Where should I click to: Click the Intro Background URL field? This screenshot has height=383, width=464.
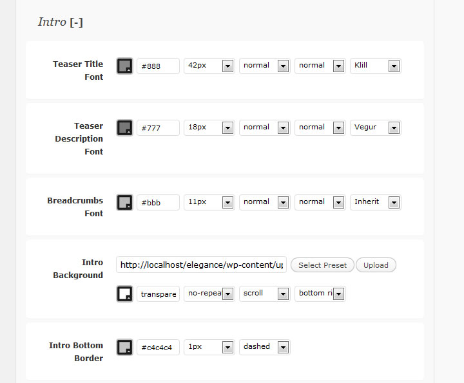202,265
